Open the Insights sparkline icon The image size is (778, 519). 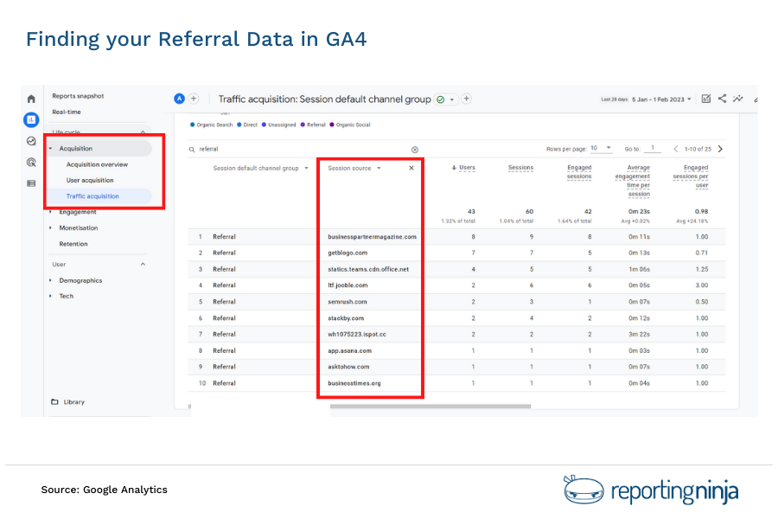tap(738, 99)
